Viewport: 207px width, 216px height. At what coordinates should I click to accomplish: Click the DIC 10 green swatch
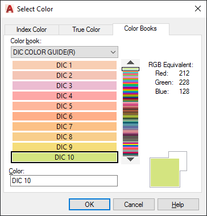[x=64, y=157]
